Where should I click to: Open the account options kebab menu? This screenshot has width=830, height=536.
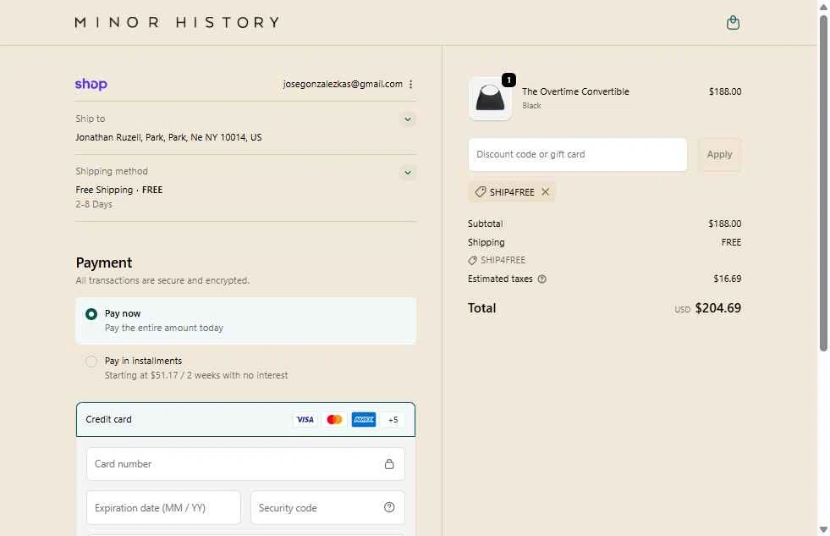coord(410,84)
